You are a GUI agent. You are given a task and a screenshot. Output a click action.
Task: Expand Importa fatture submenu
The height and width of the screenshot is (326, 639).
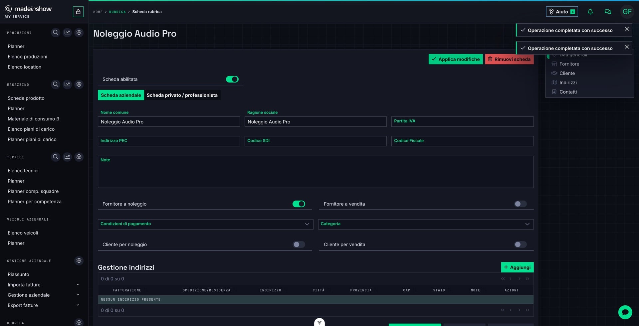[x=78, y=284]
